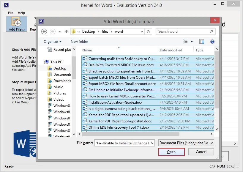Refresh the word folder listing
243x172 pixels.
pos(148,31)
